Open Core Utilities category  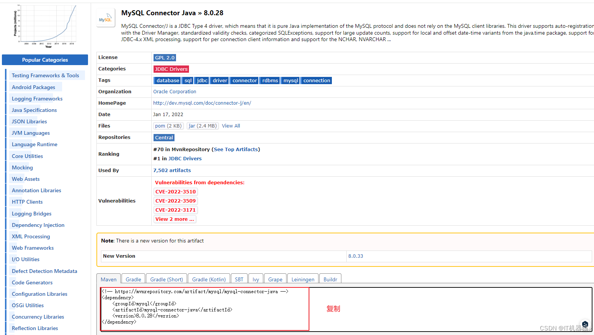27,156
